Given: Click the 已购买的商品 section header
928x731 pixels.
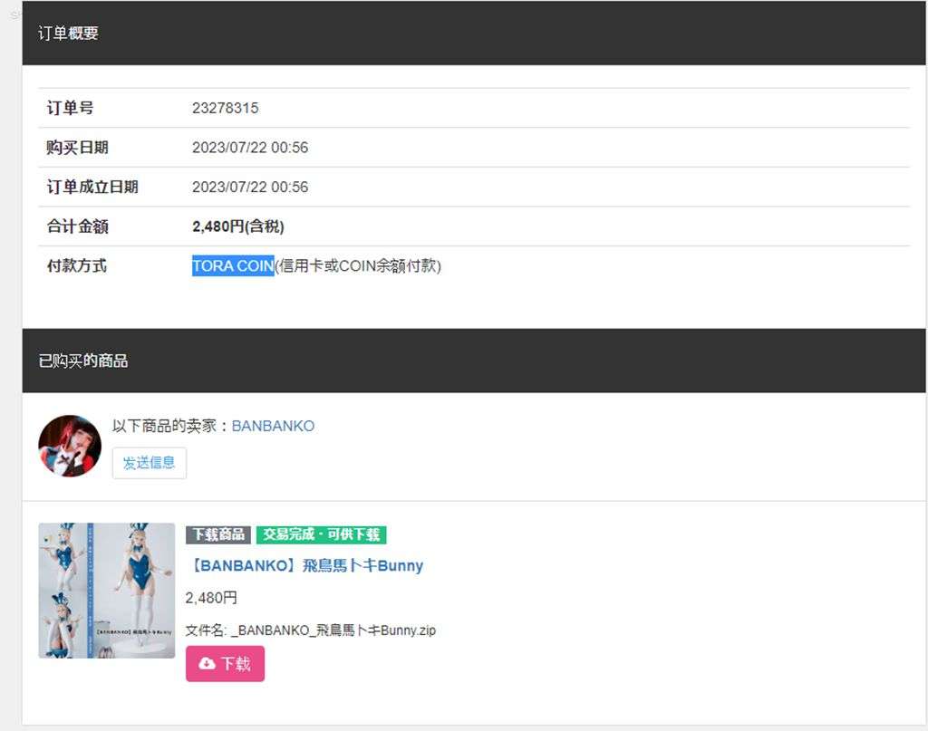Looking at the screenshot, I should [83, 361].
